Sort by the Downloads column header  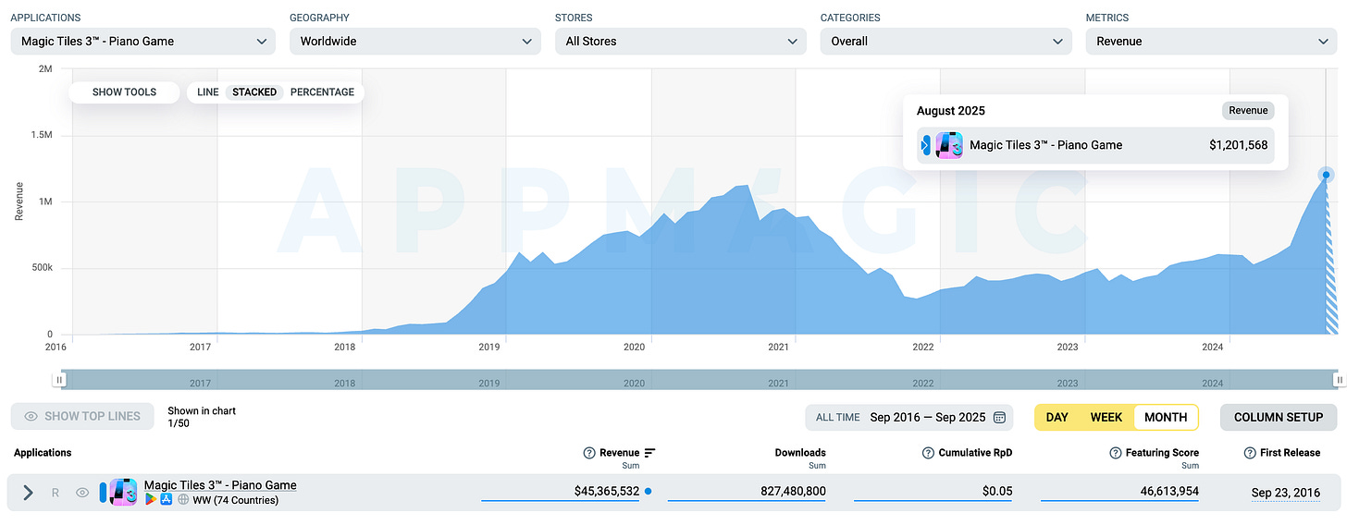(800, 453)
